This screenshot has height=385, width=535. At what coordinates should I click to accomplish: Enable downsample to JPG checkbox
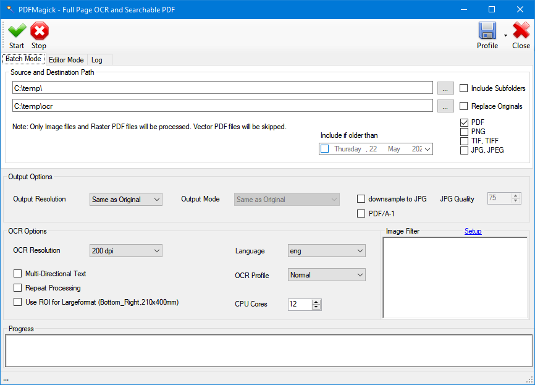click(361, 198)
